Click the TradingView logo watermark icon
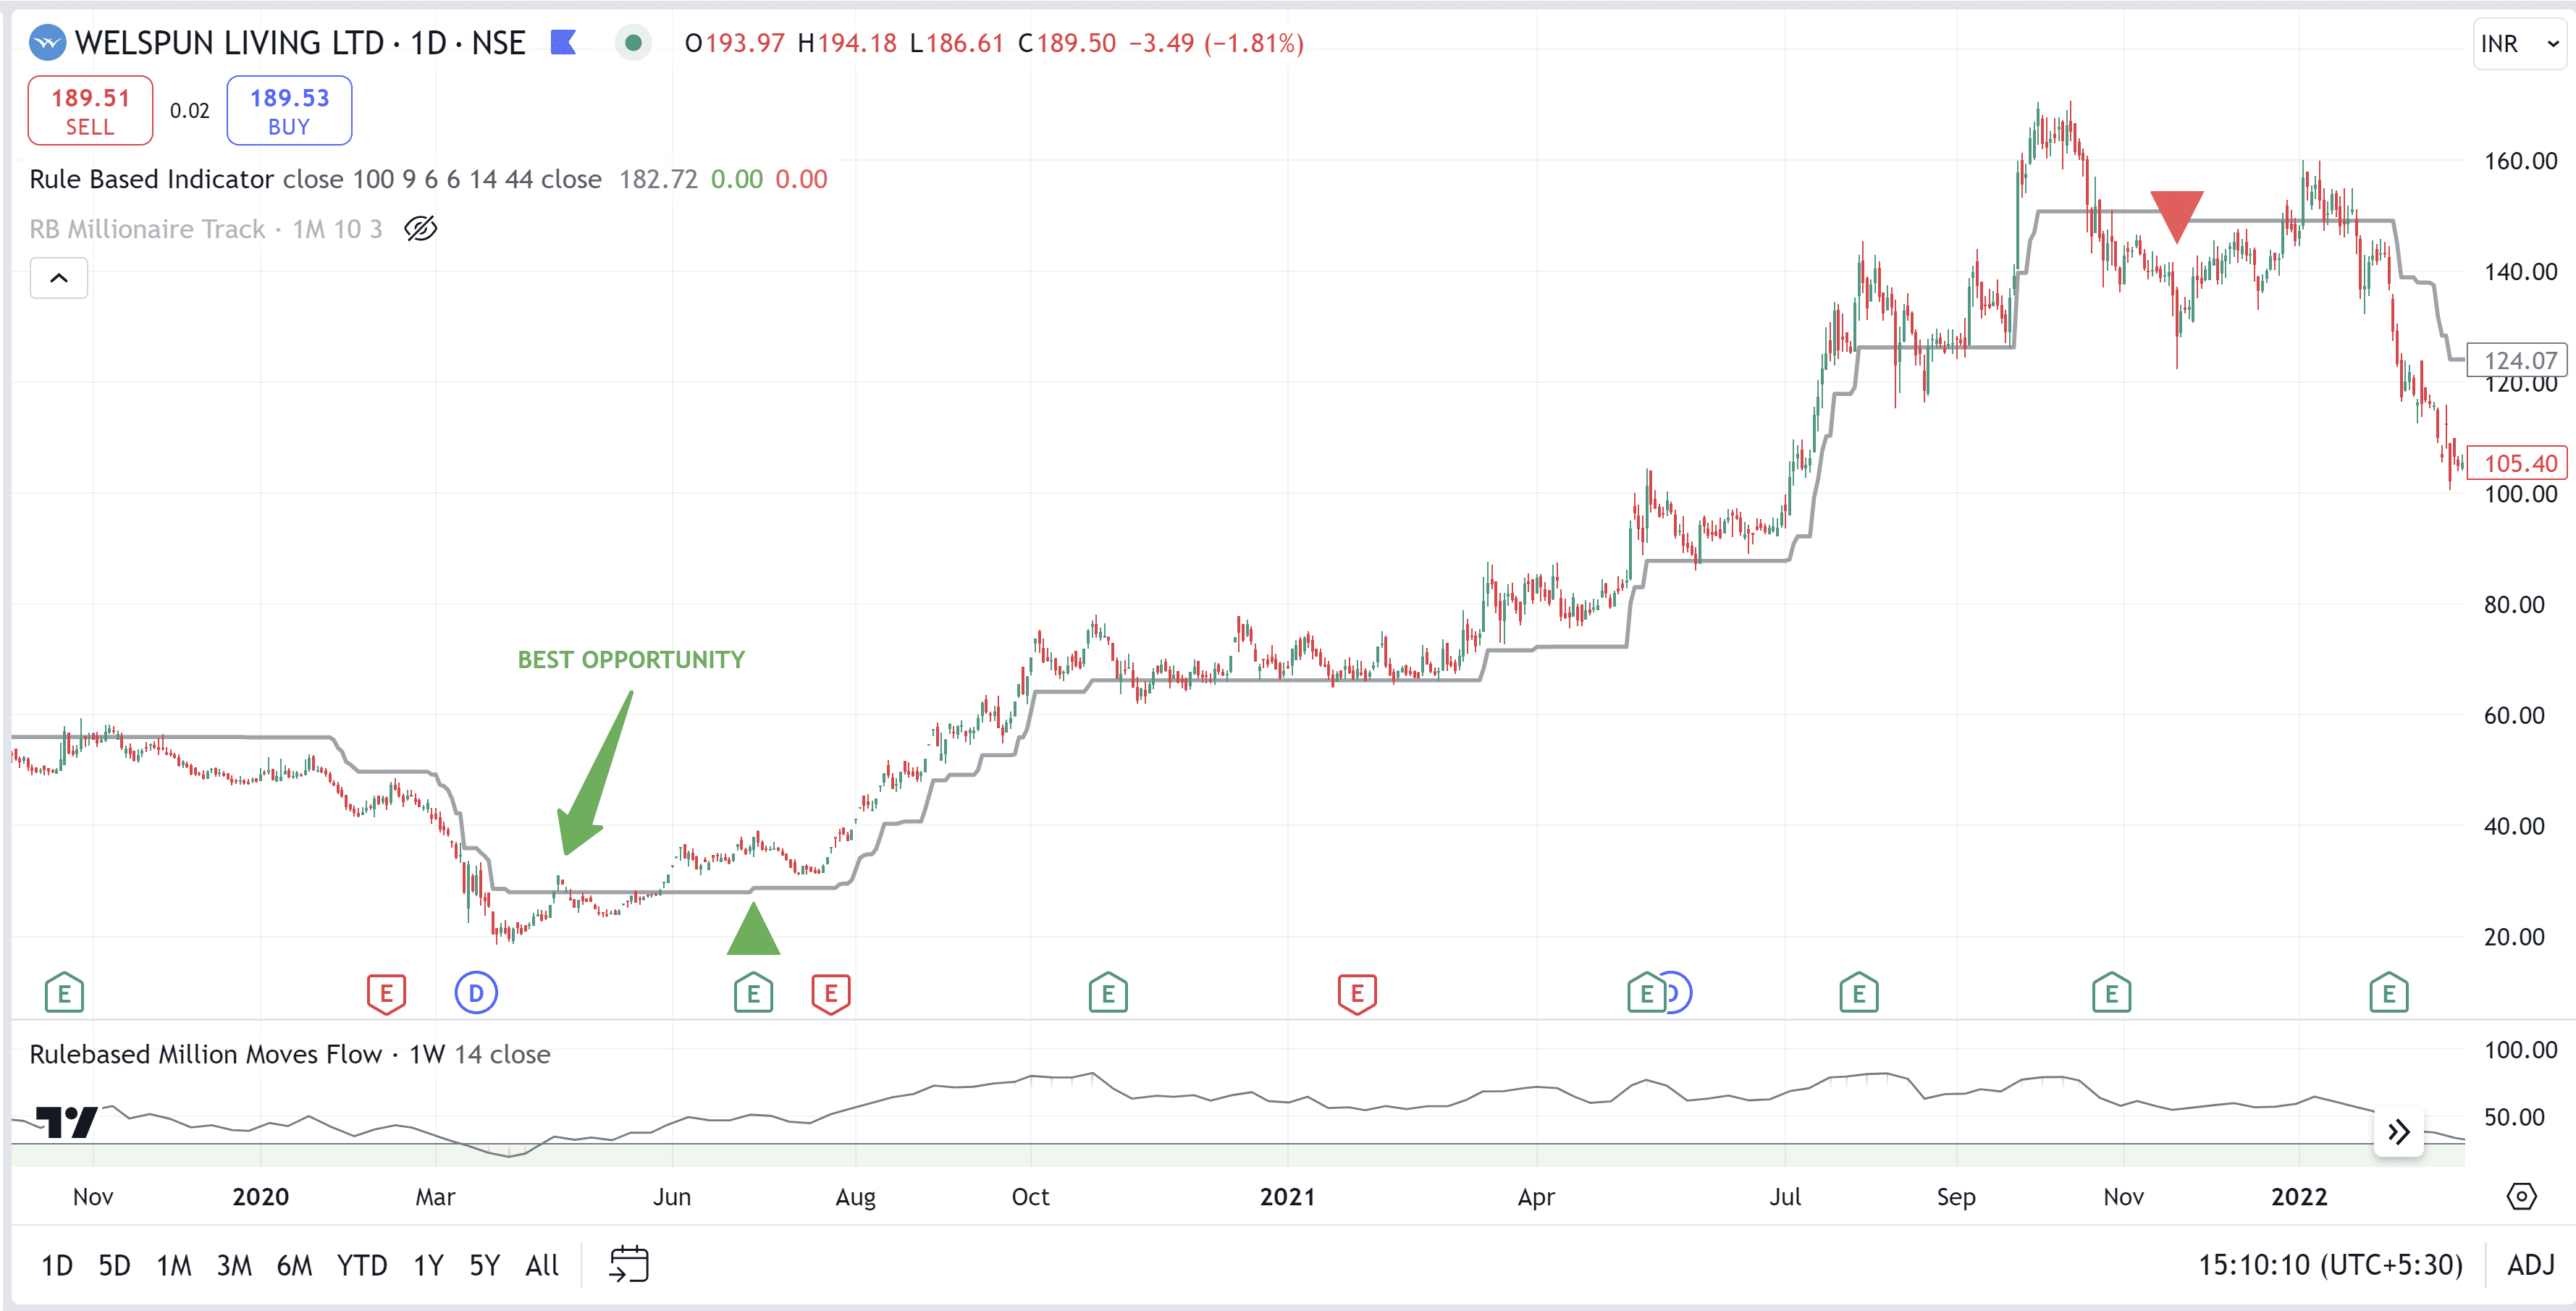Viewport: 2576px width, 1311px height. [66, 1122]
